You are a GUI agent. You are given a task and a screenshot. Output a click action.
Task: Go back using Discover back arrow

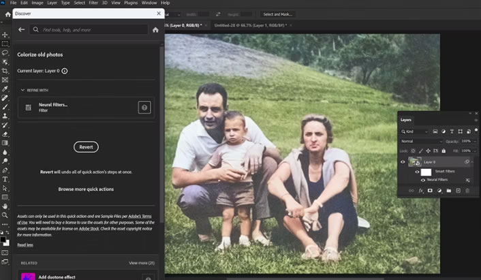click(x=21, y=30)
